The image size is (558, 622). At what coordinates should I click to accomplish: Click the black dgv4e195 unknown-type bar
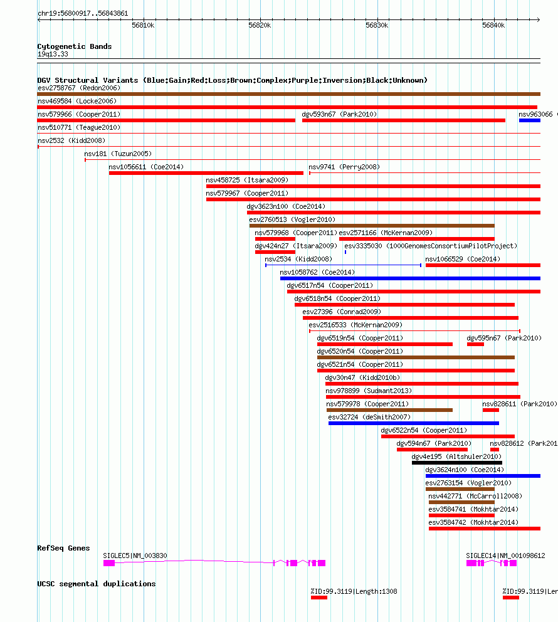tap(457, 463)
